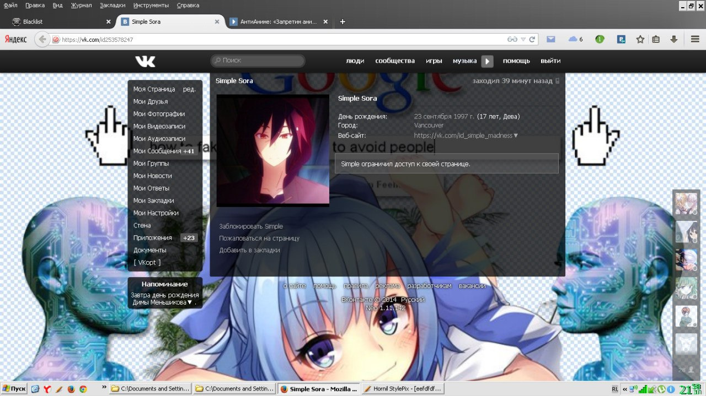Click the RL language indicator in tray
Screen dimensions: 706x396
(x=615, y=389)
